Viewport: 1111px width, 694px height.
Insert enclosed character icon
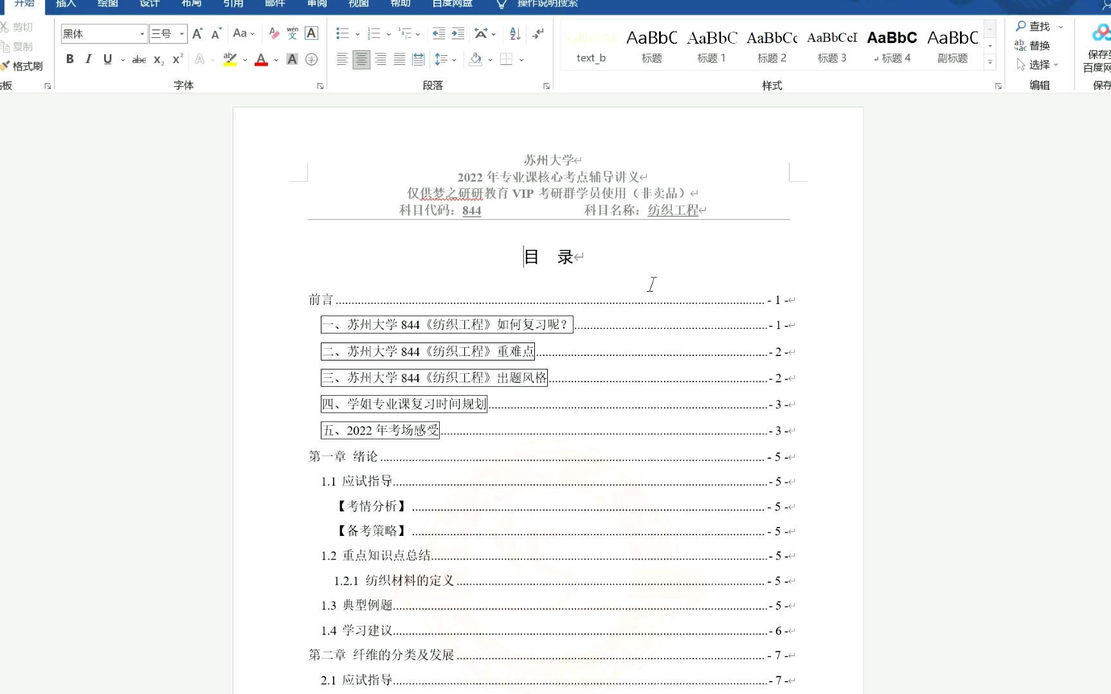(311, 60)
